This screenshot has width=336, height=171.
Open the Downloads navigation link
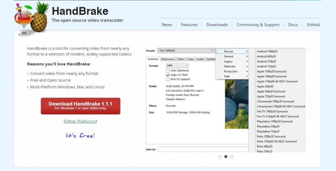coord(217,25)
